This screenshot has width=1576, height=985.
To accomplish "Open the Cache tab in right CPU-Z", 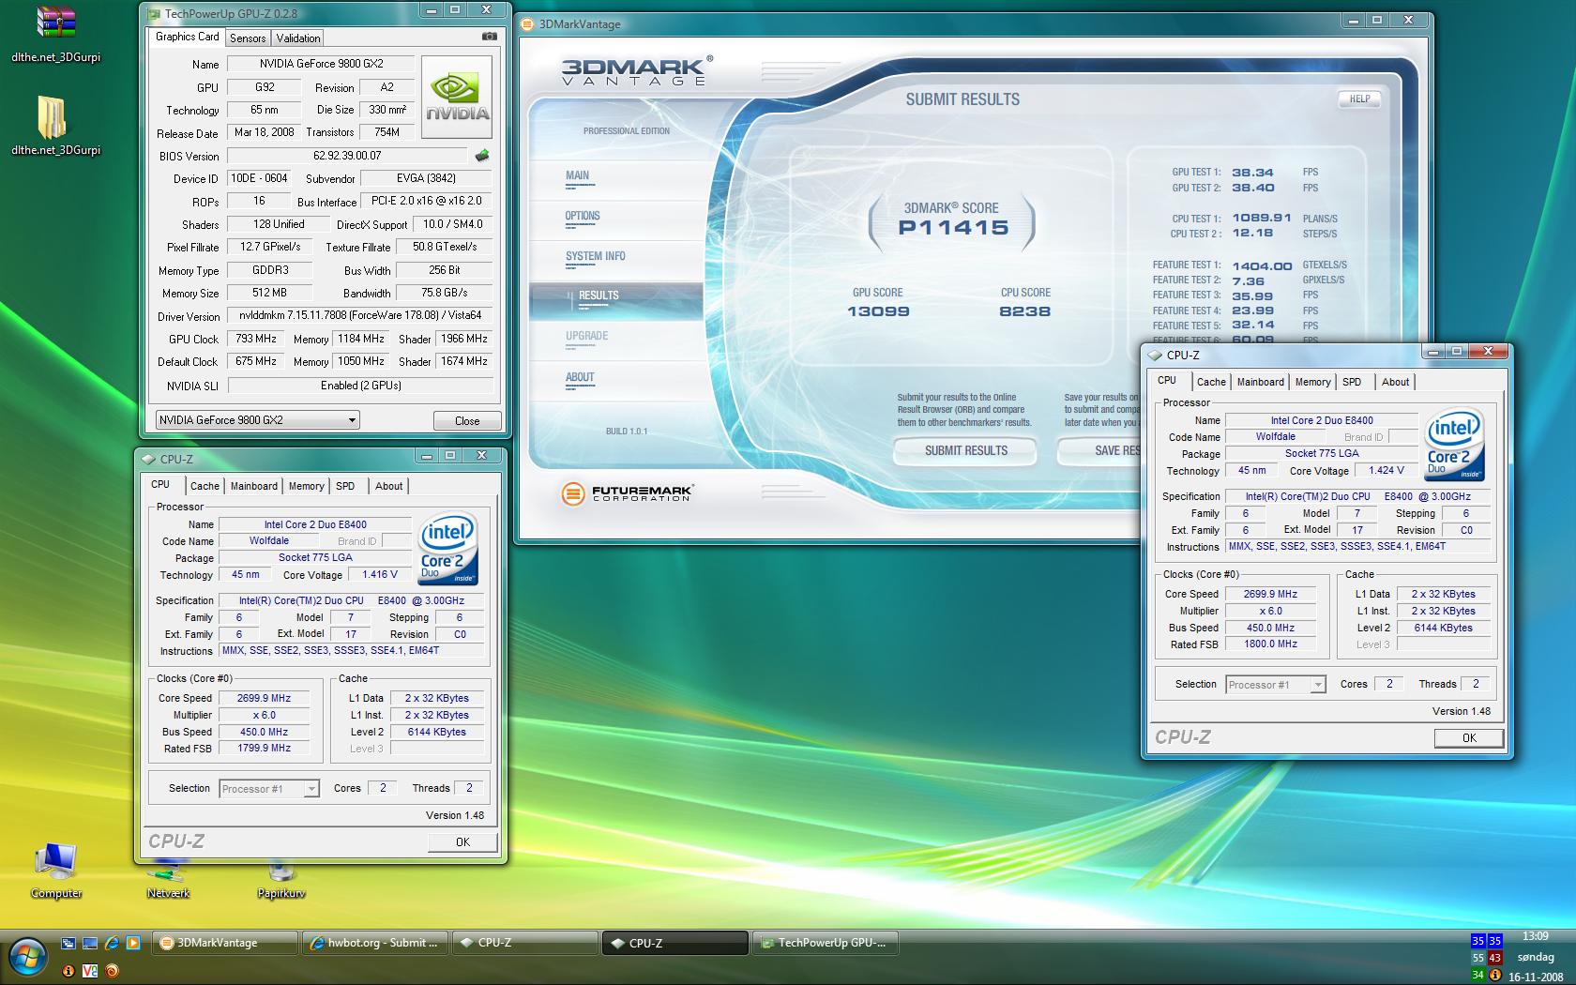I will [x=1211, y=382].
